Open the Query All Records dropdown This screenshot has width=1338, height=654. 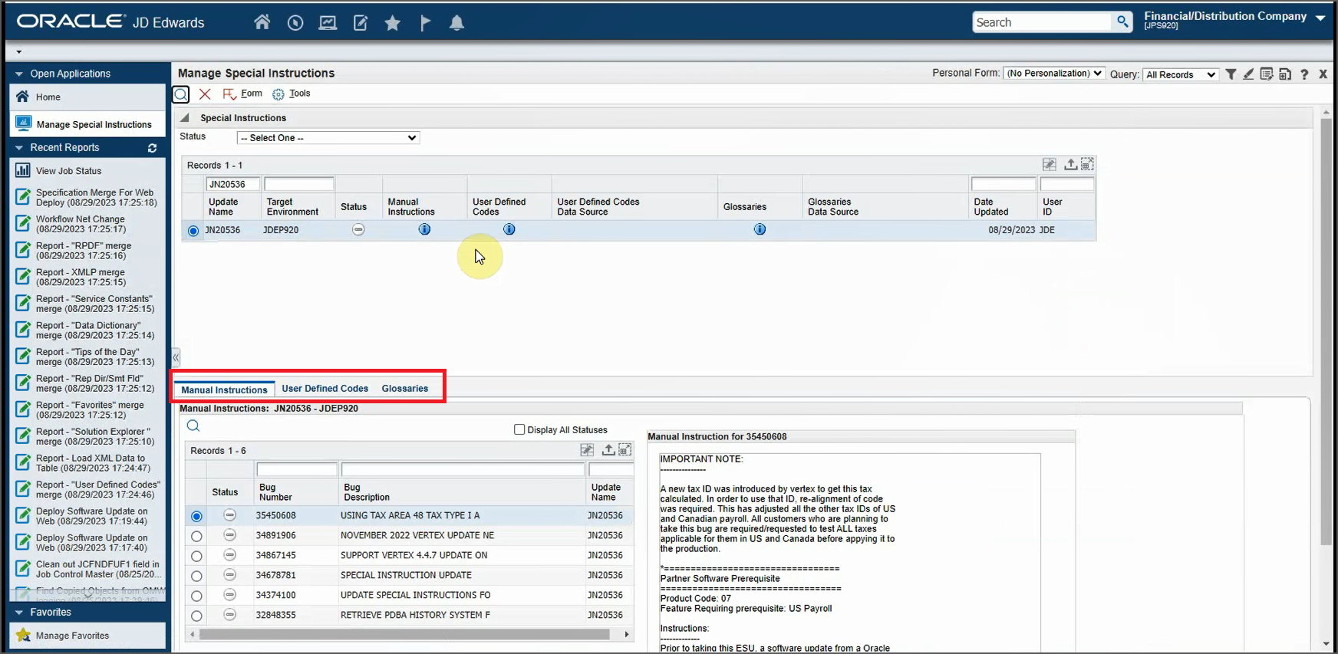[1180, 74]
